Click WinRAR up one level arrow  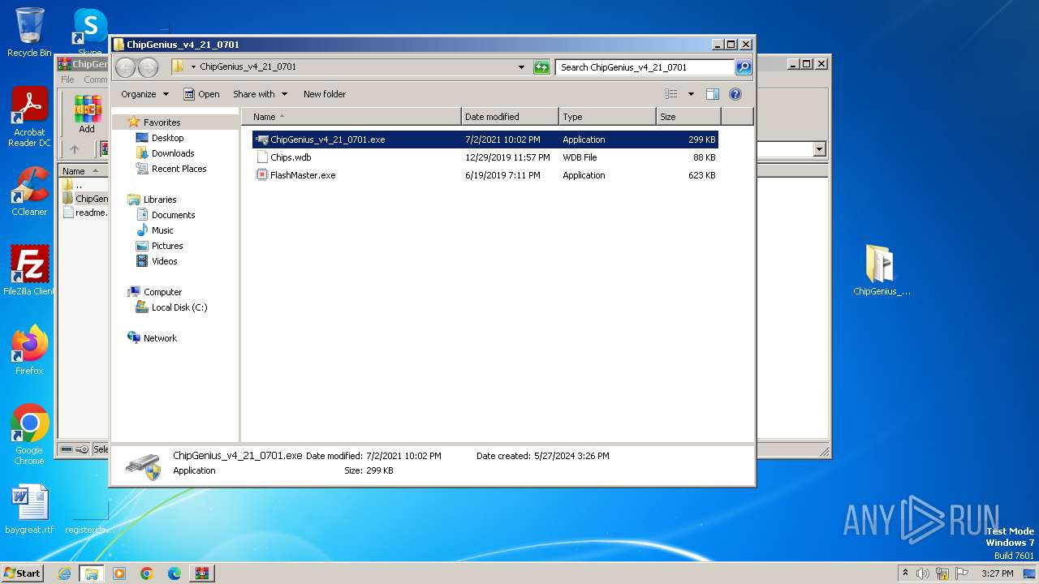[x=75, y=149]
